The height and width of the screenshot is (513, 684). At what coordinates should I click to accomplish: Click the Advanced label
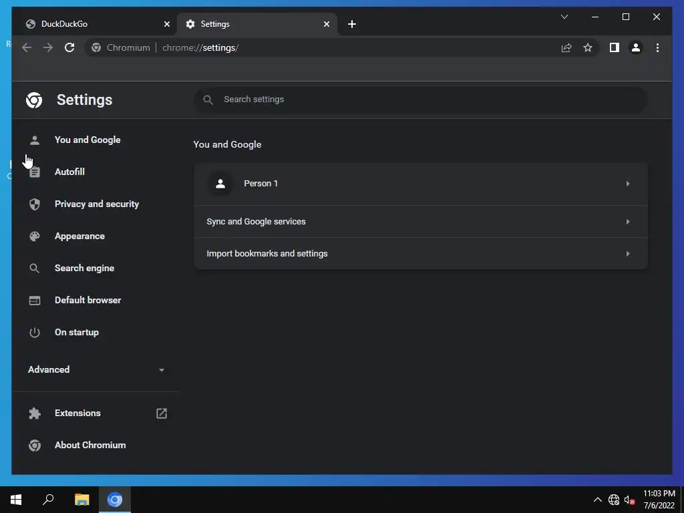48,369
